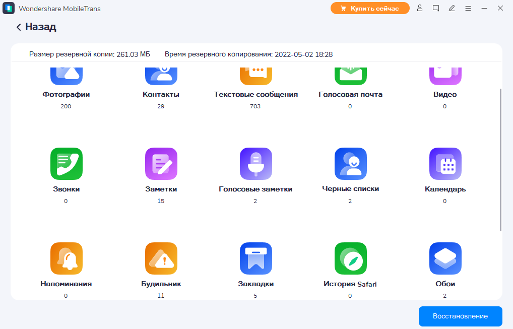The width and height of the screenshot is (513, 329).
Task: Click the Wondershare MobileTrans app logo
Action: [9, 8]
